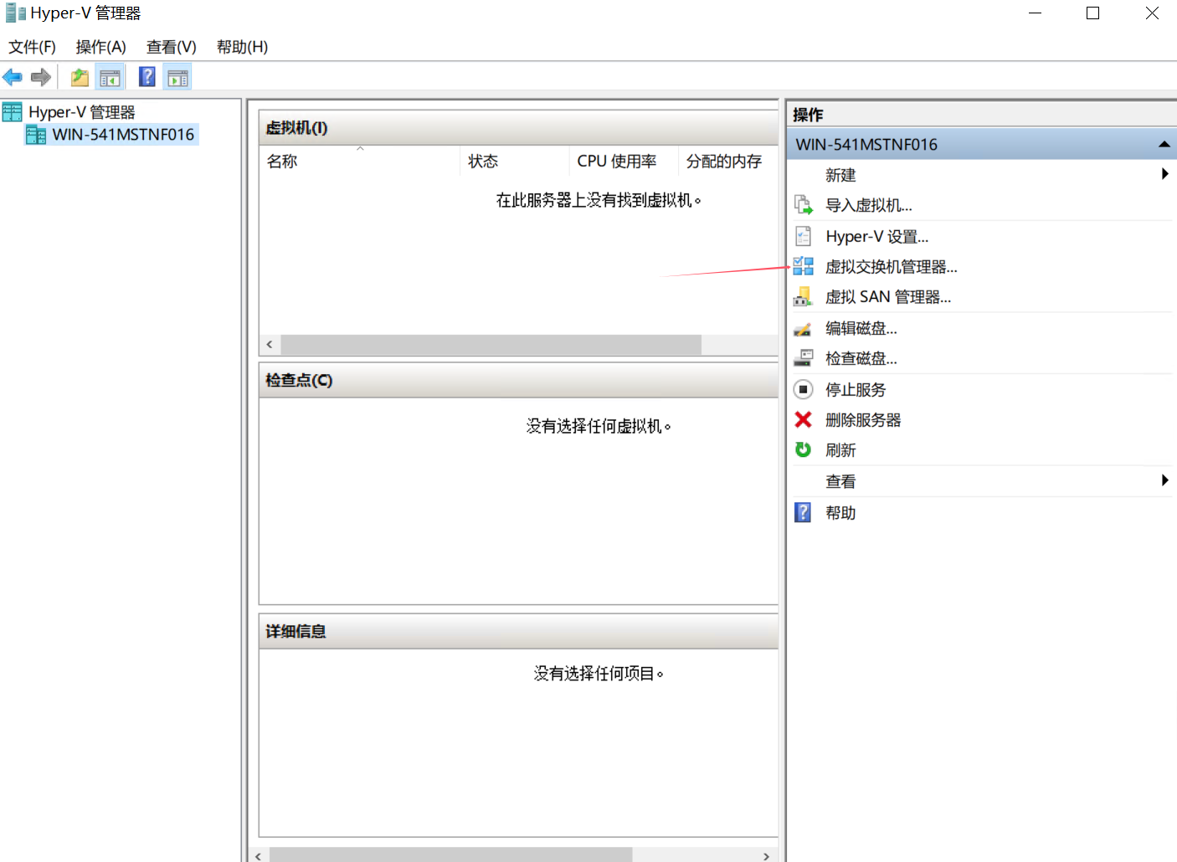Click the 检查磁盘 icon
This screenshot has width=1177, height=862.
click(804, 358)
